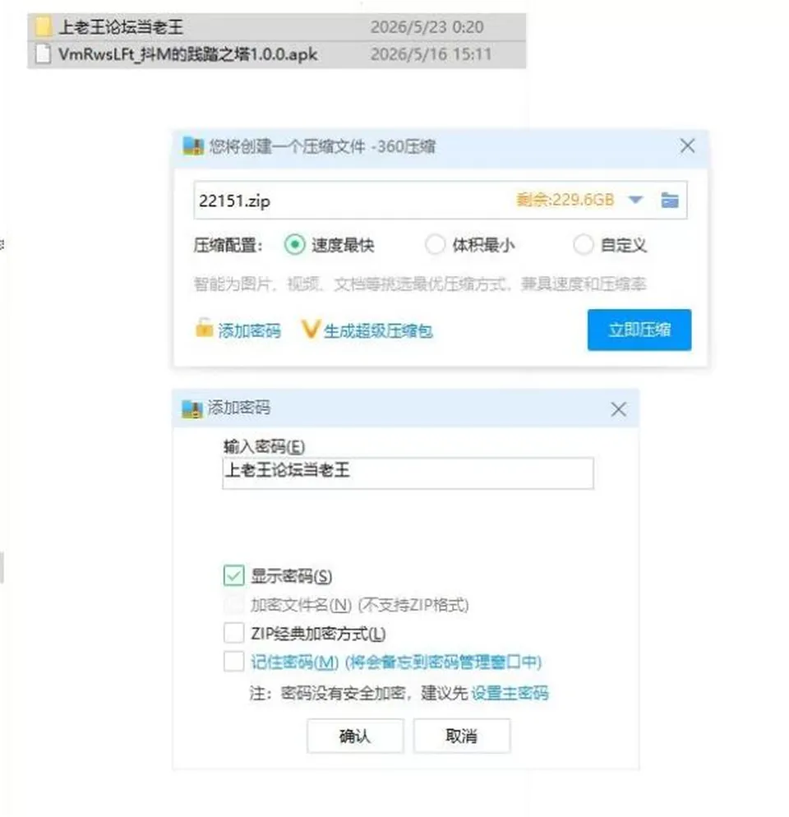Image resolution: width=789 pixels, height=817 pixels.
Task: Open the 设置主密码 link
Action: 510,693
